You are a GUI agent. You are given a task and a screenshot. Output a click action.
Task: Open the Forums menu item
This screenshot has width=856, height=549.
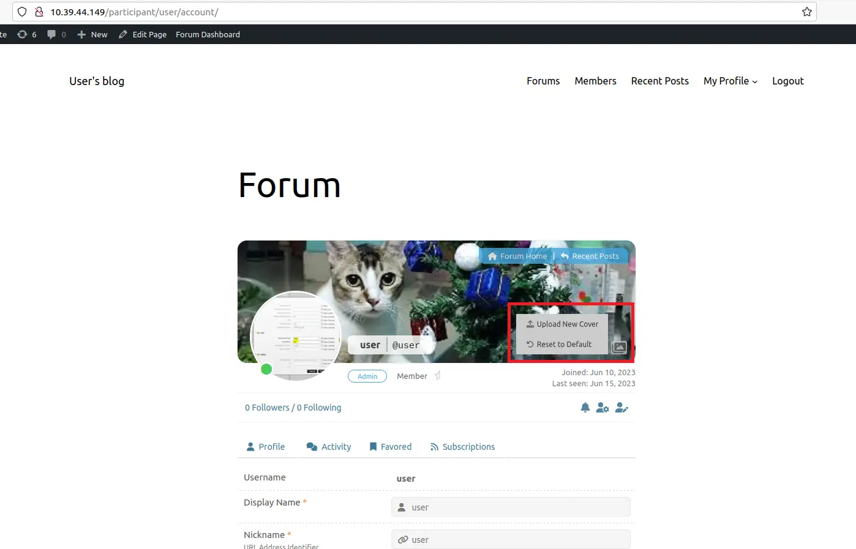(543, 81)
